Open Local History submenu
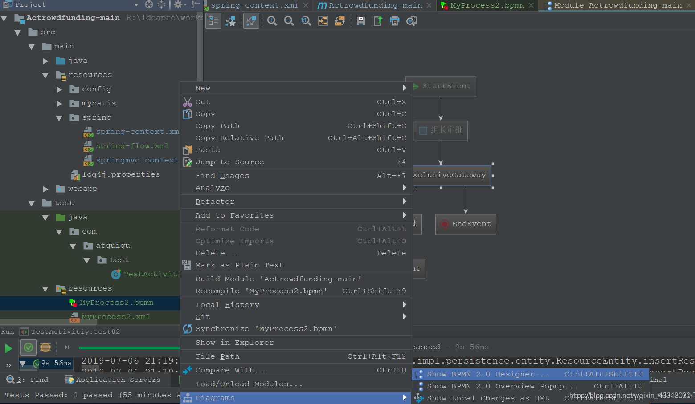This screenshot has width=695, height=404. tap(297, 305)
